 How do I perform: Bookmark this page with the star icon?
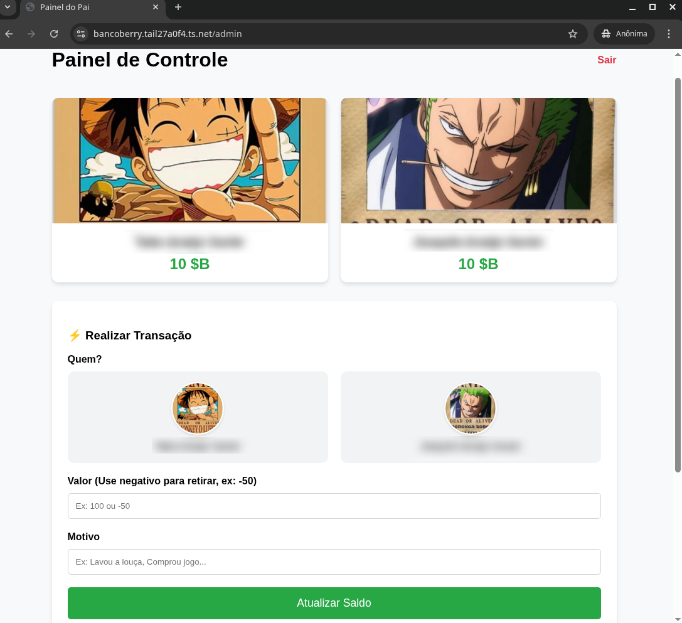point(573,34)
